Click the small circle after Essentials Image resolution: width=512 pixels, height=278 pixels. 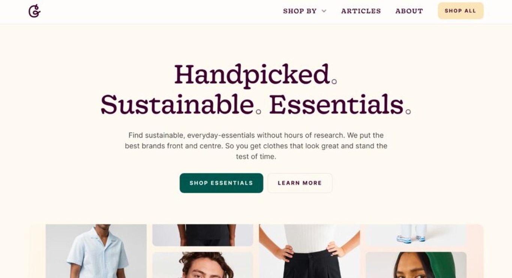coord(408,111)
